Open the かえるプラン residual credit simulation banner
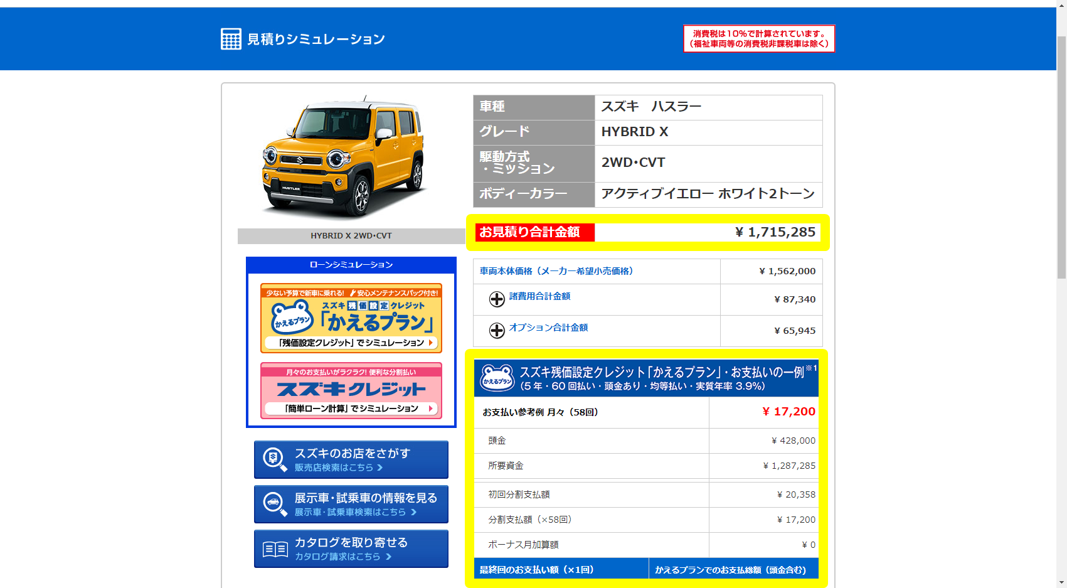This screenshot has height=588, width=1067. [x=351, y=318]
